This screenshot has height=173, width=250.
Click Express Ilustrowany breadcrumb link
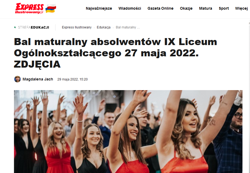pos(77,27)
